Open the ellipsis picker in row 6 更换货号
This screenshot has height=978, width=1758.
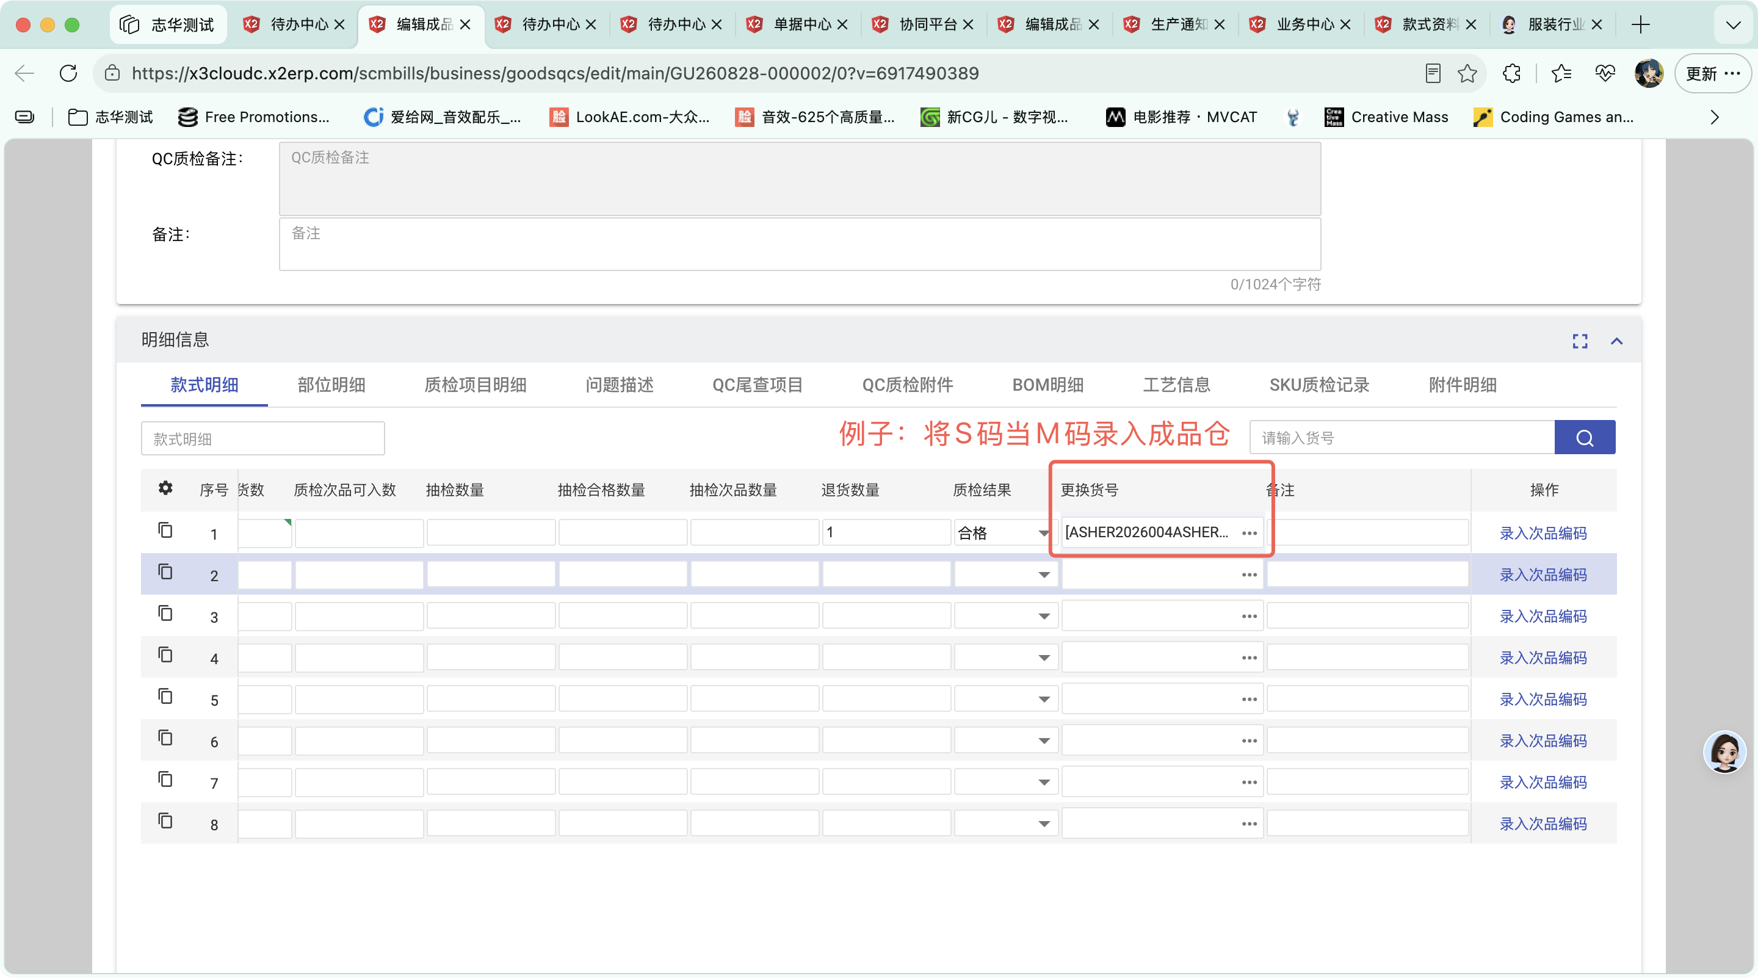click(1249, 741)
